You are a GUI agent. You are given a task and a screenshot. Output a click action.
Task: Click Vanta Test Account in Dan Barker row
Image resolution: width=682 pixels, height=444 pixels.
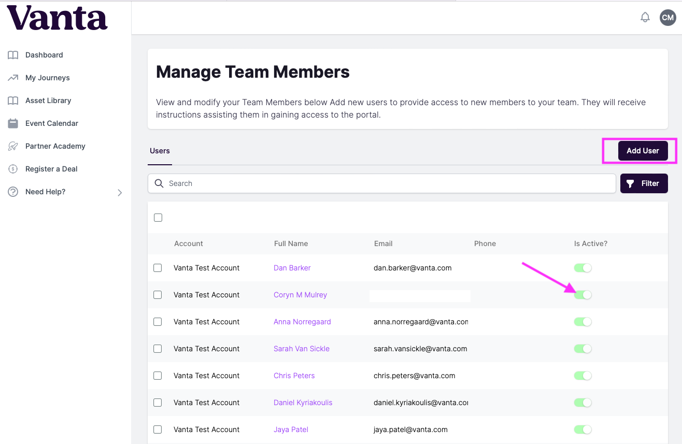(x=207, y=268)
